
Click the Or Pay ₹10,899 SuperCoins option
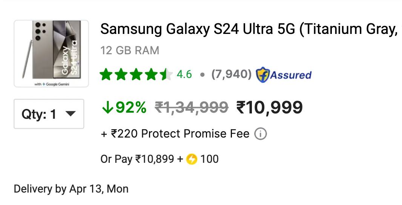tap(160, 159)
